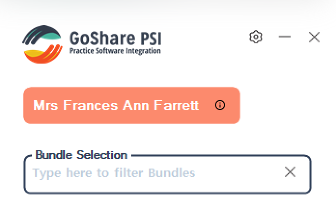Dismiss the app with the top-right X

point(314,37)
